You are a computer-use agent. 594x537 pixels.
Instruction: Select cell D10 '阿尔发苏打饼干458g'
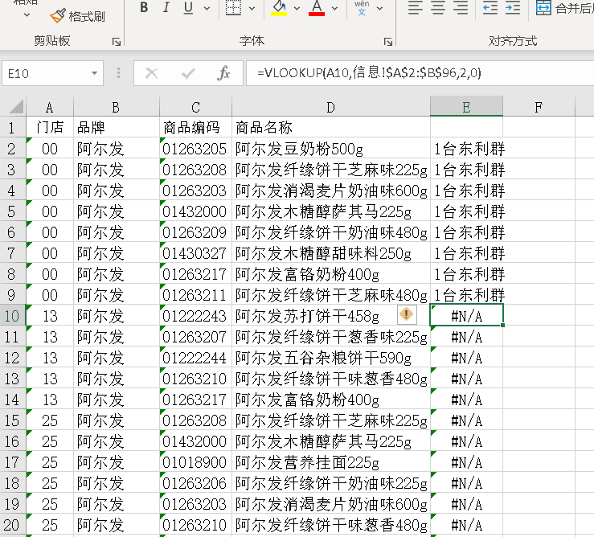pos(330,315)
